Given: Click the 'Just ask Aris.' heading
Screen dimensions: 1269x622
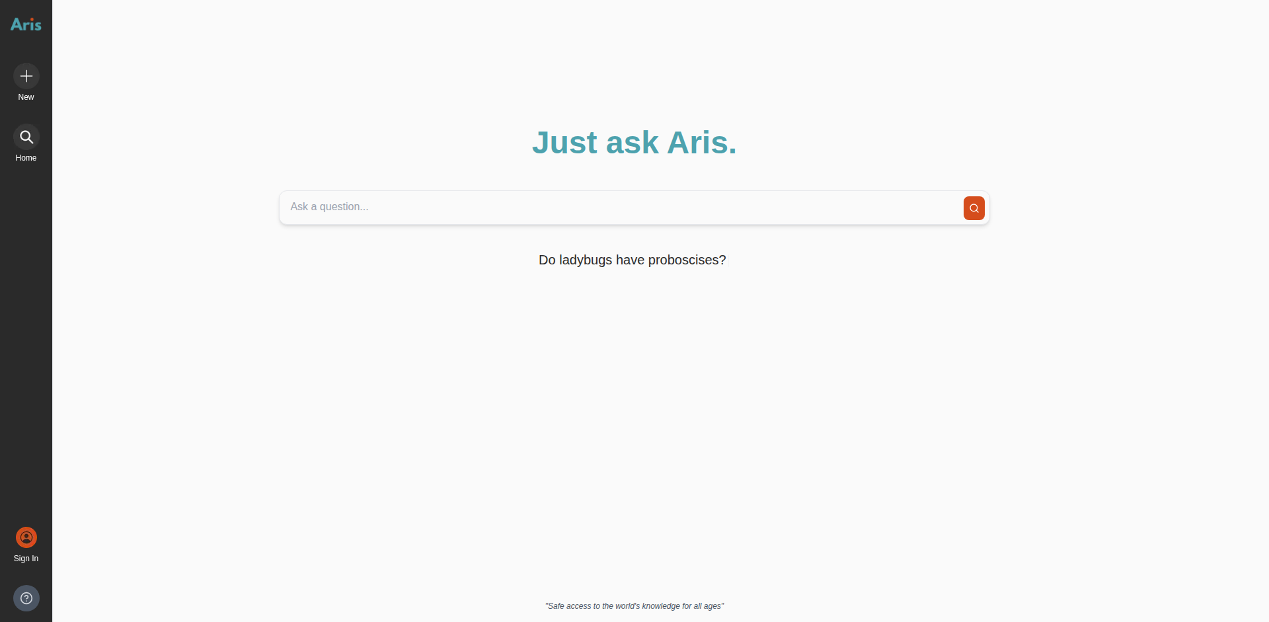Looking at the screenshot, I should pos(634,142).
